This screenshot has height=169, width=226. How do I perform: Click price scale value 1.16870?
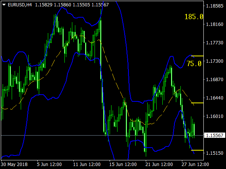point(215,80)
